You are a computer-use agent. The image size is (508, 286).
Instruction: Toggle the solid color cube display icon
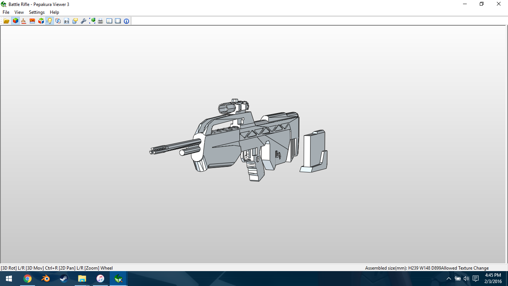click(15, 21)
